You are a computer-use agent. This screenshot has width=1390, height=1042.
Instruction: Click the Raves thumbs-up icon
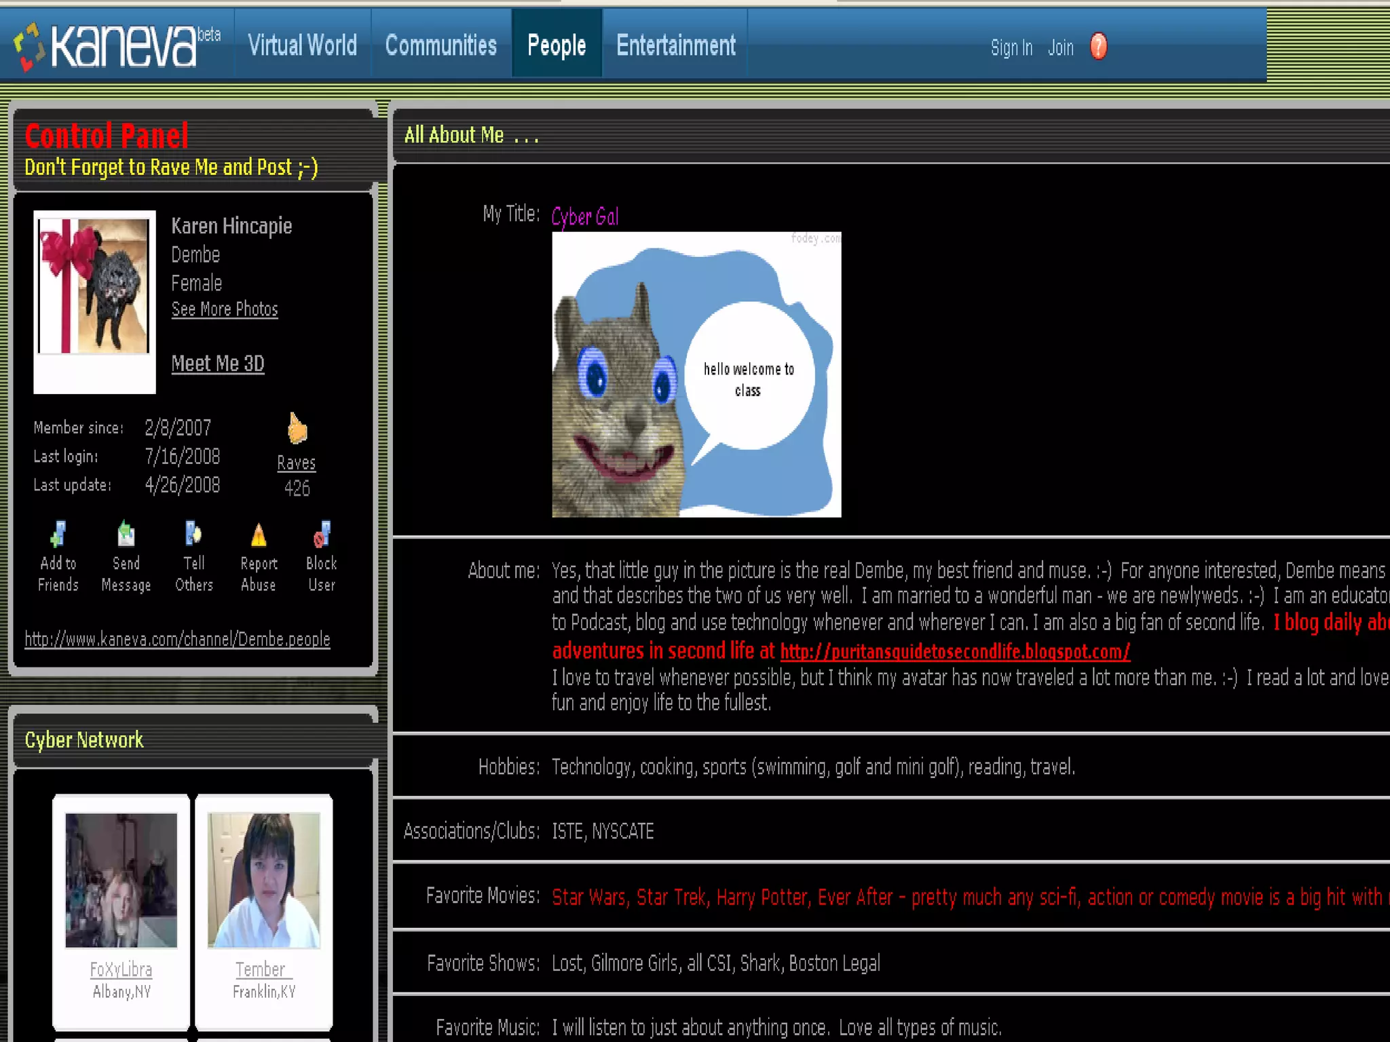pos(297,429)
